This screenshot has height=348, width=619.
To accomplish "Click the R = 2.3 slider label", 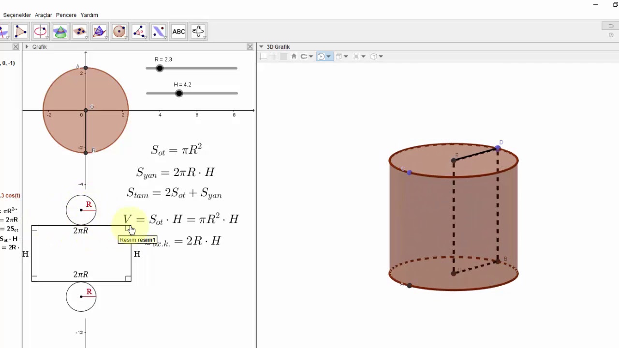I will click(x=163, y=59).
